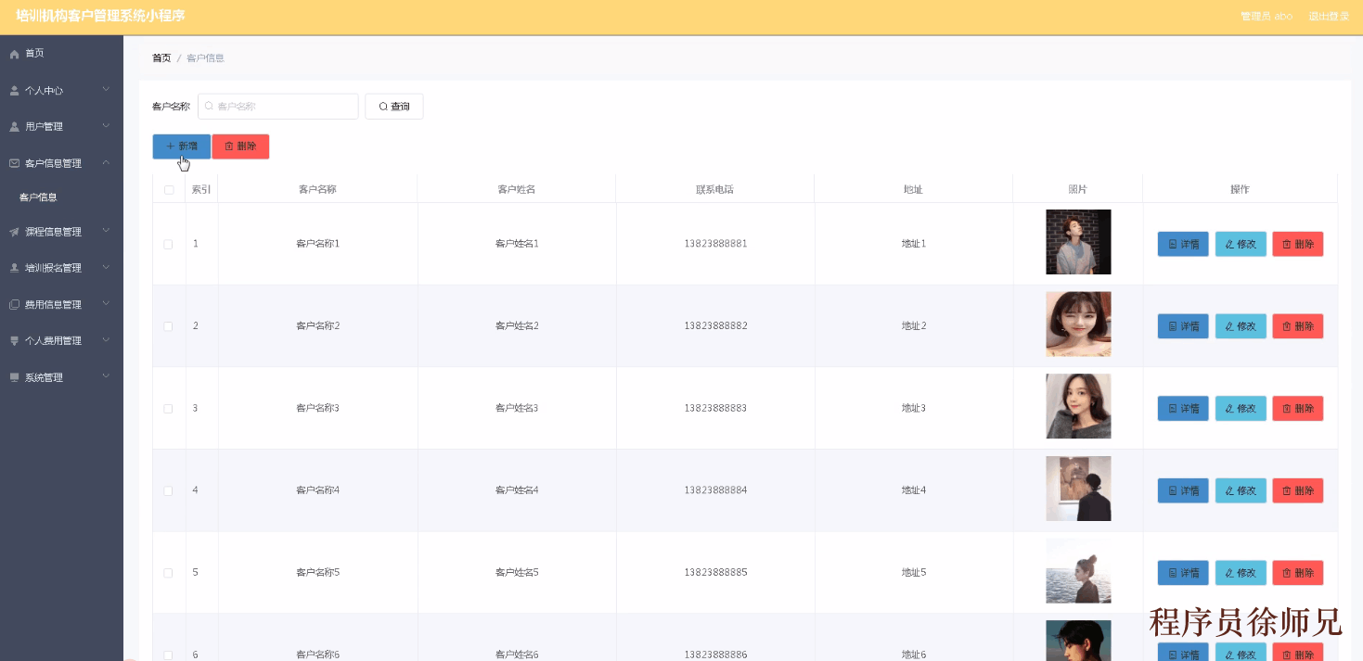Click the icon beside 费用信息管理
The height and width of the screenshot is (661, 1363).
14,304
